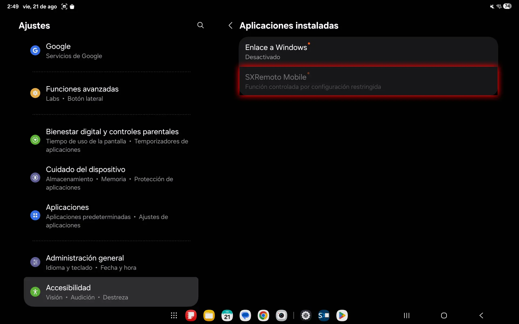
Task: Tap the Administración general sliders icon
Action: 35,262
